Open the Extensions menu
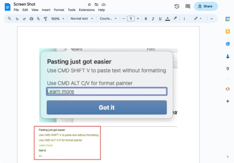Image resolution: width=234 pixels, height=163 pixels. (x=87, y=10)
